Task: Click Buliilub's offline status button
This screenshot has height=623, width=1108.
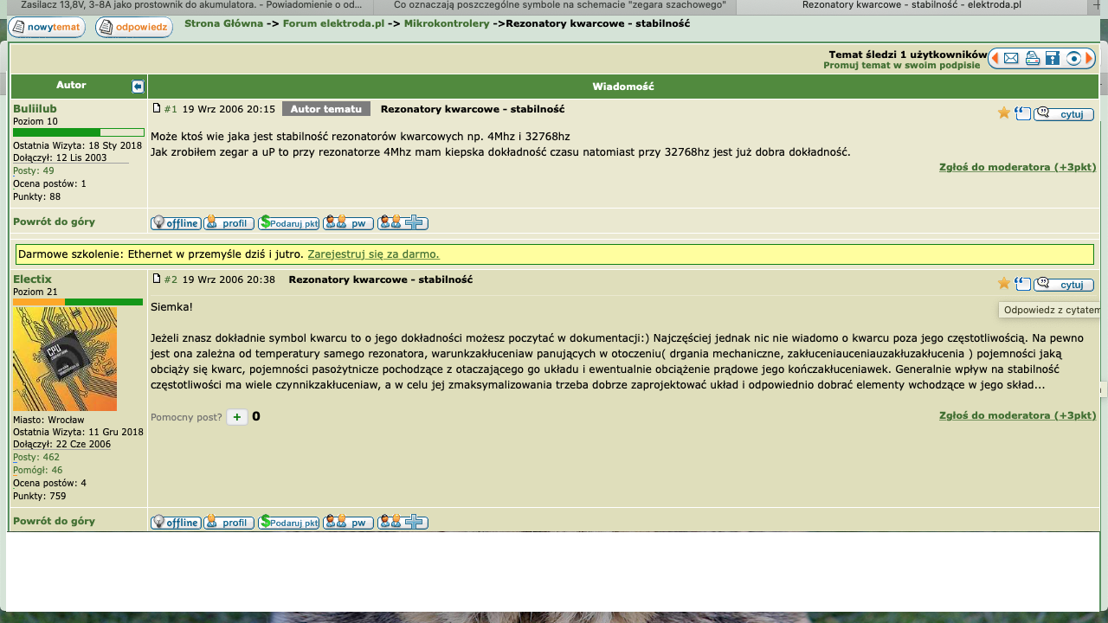Action: point(176,222)
